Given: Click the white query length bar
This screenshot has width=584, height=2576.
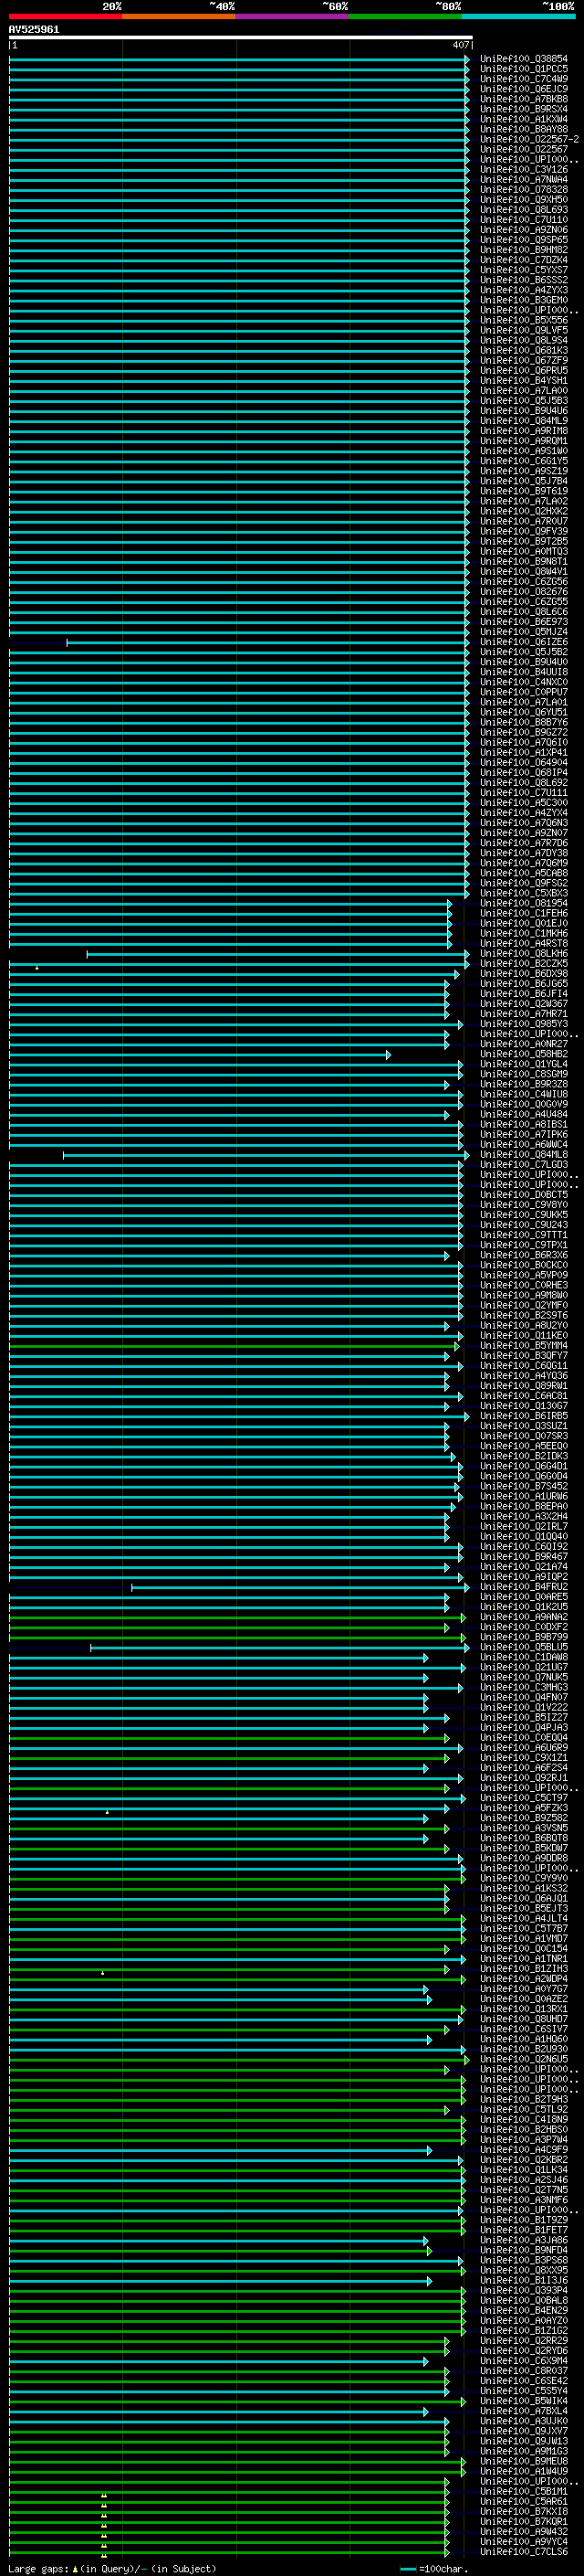Looking at the screenshot, I should tap(241, 38).
